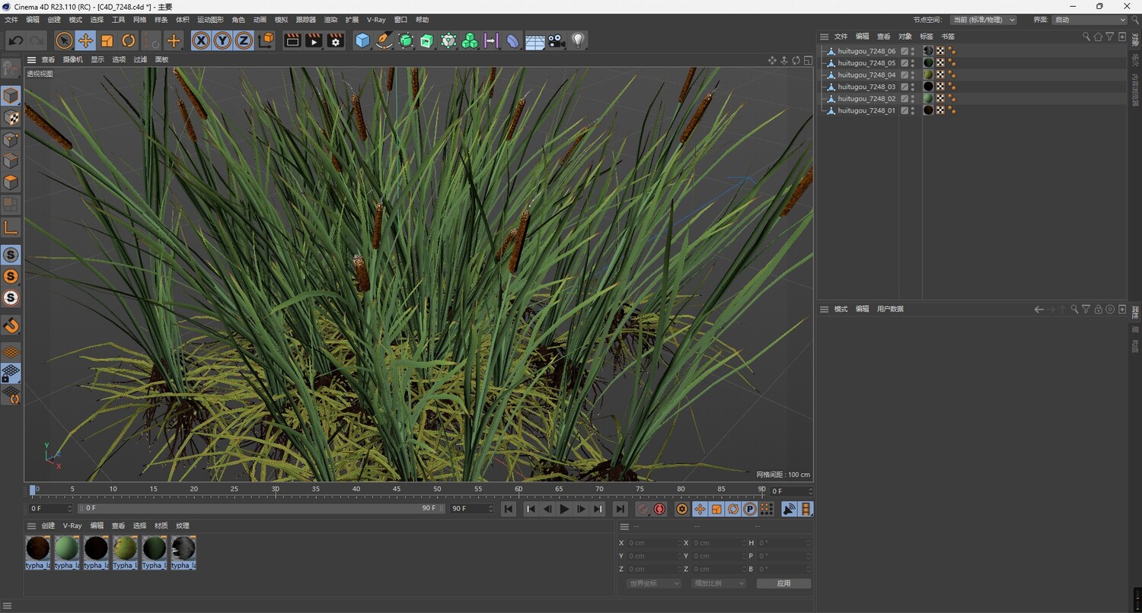Click the play button to start animation playback
The image size is (1142, 613).
coord(563,509)
